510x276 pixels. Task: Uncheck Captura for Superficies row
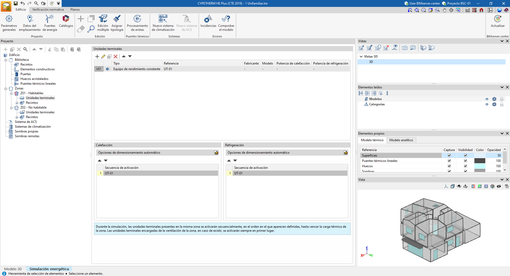coord(449,156)
